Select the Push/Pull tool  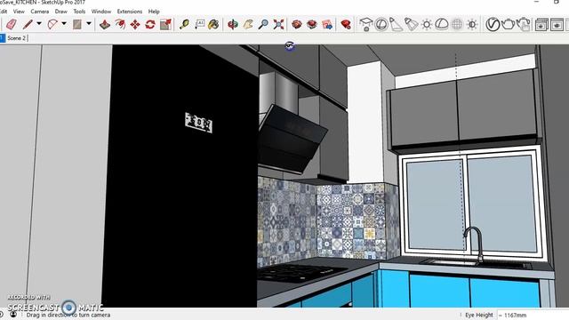pyautogui.click(x=105, y=24)
